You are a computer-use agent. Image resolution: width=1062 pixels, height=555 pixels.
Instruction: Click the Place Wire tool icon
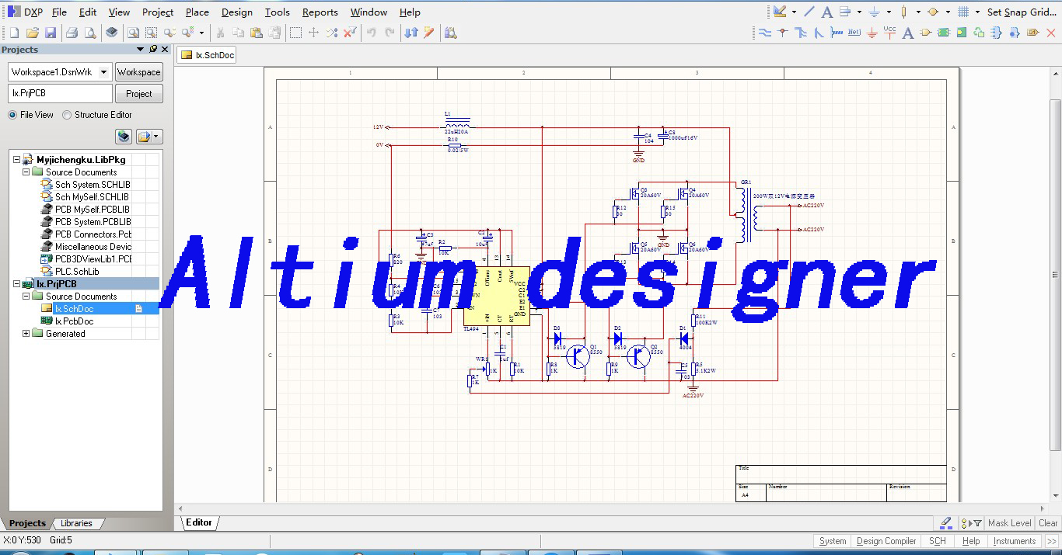point(765,33)
